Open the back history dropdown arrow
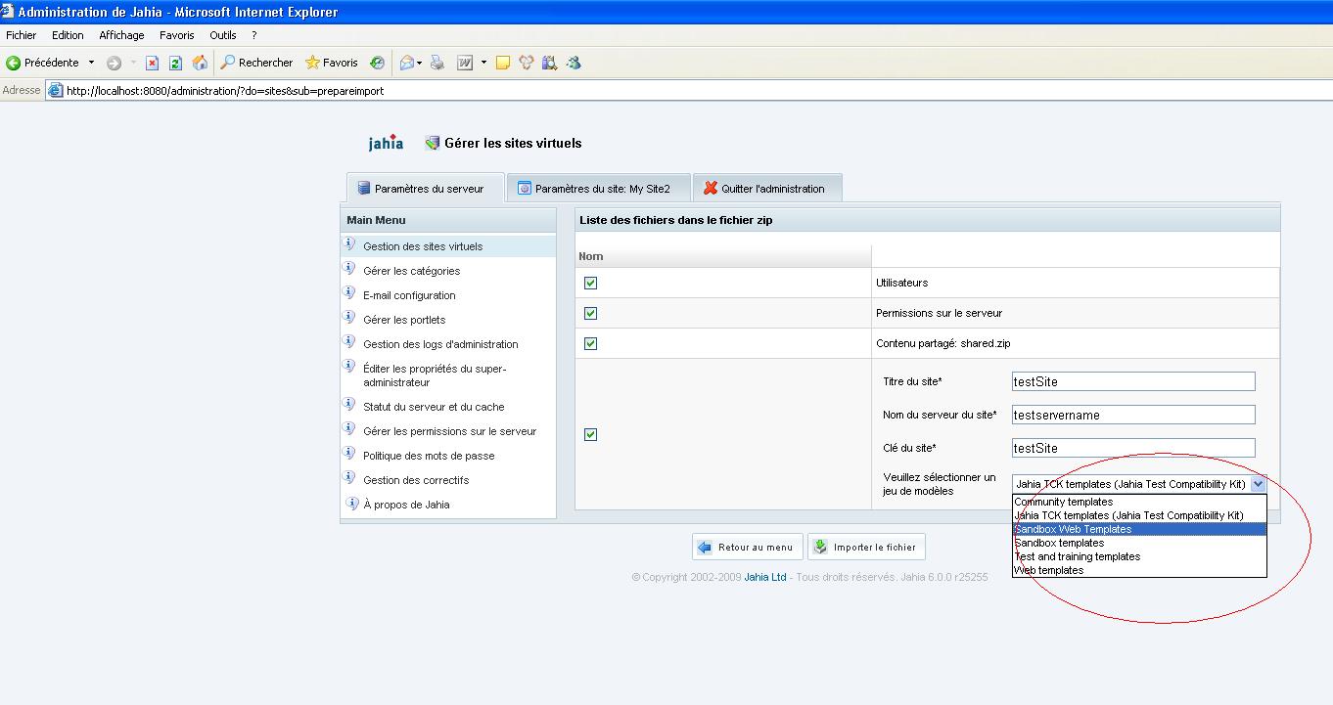 [91, 63]
